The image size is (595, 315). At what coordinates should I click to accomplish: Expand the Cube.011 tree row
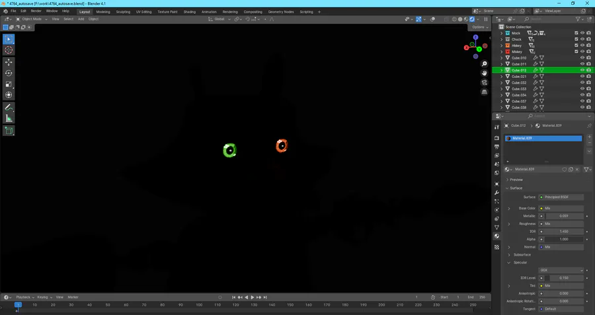502,64
